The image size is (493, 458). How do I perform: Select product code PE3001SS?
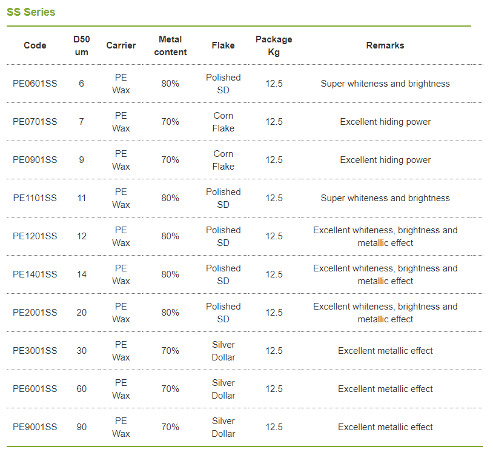tap(35, 351)
